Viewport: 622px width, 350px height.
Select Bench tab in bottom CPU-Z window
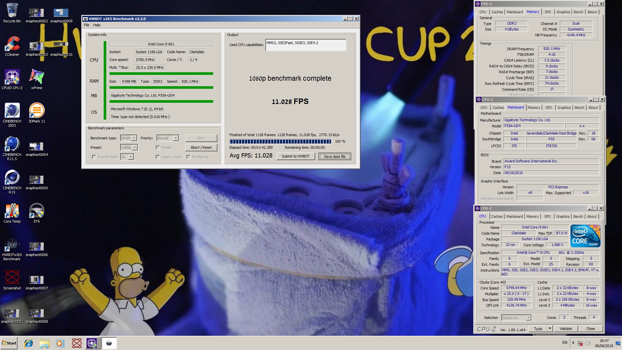click(578, 216)
